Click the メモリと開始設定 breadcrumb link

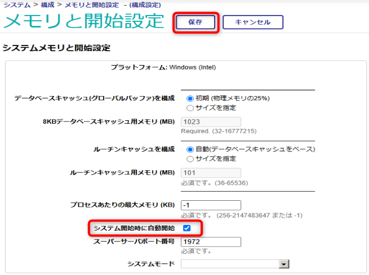point(91,5)
